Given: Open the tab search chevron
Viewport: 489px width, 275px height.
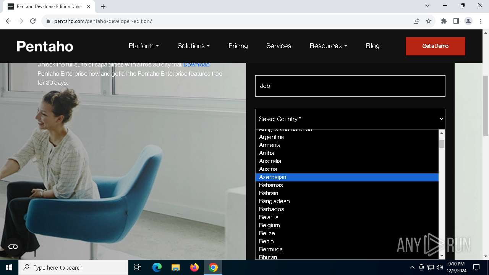Looking at the screenshot, I should point(427,5).
